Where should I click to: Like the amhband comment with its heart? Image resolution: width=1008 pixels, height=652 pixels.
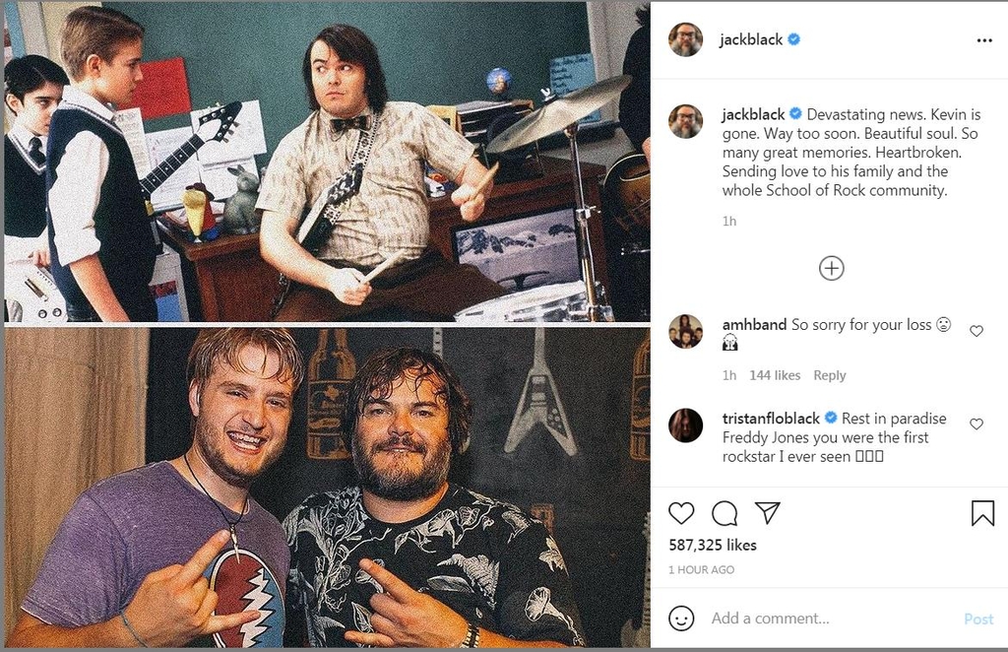tap(976, 331)
